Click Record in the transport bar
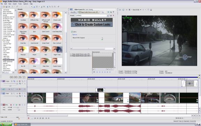201x126 pixels. (29, 118)
